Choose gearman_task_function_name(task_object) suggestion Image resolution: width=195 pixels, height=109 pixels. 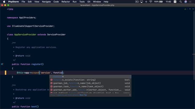[x=90, y=87]
